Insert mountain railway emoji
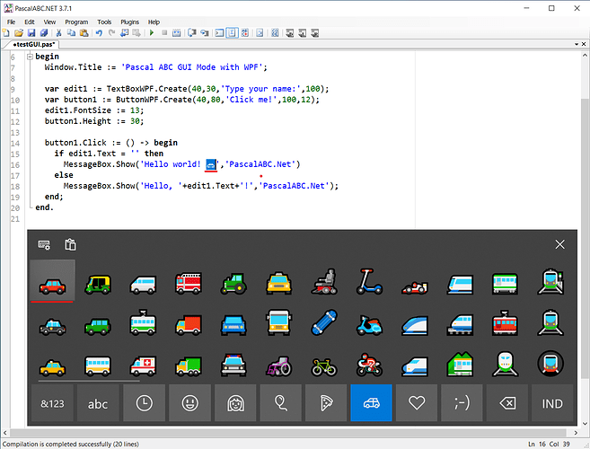590x449 pixels. click(x=460, y=365)
